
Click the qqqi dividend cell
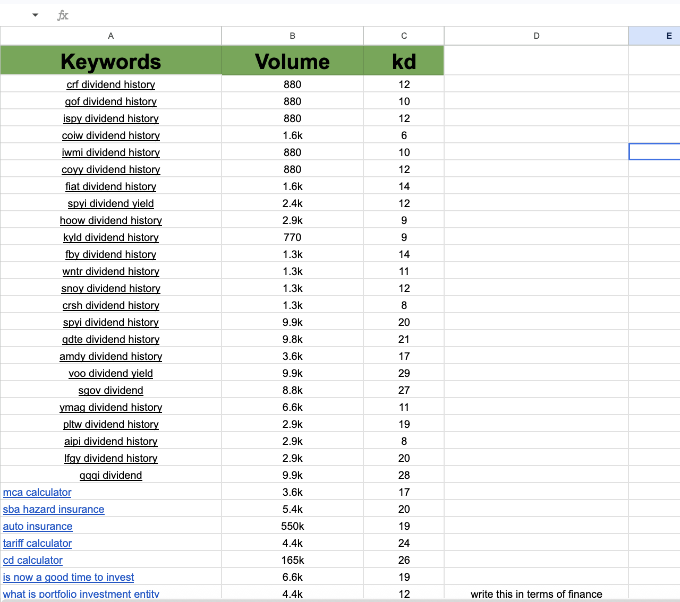pyautogui.click(x=111, y=475)
